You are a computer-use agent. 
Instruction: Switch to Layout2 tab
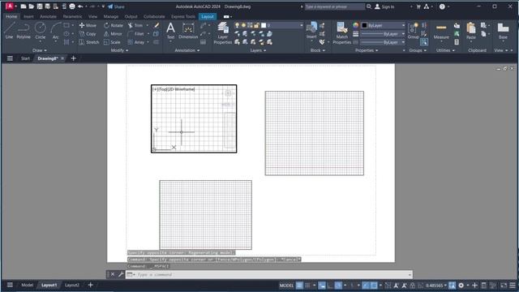[x=72, y=285]
